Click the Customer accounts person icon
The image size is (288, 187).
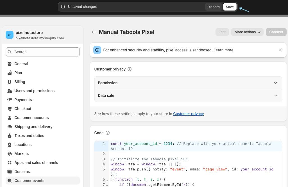pos(10,118)
